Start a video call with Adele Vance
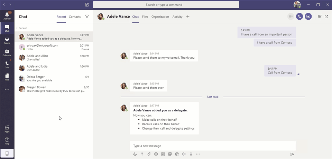 291,17
